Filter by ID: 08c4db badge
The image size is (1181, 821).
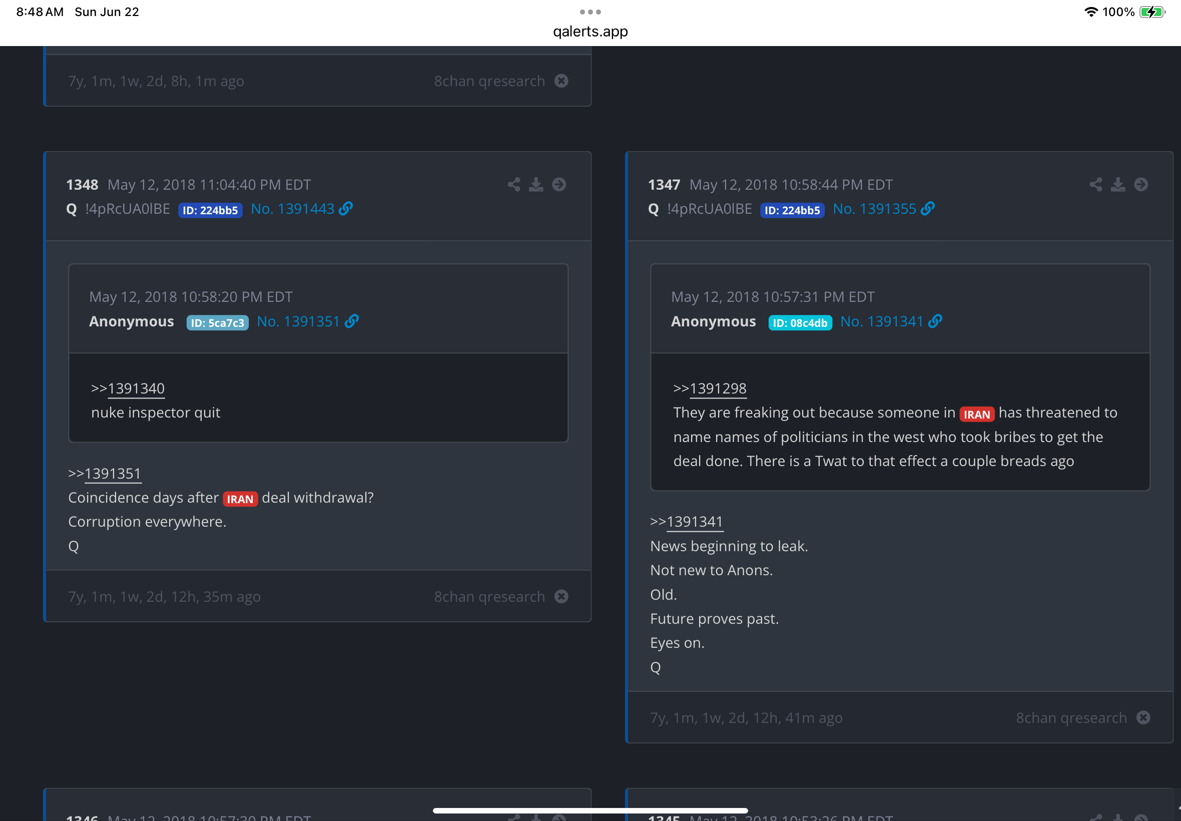click(801, 323)
